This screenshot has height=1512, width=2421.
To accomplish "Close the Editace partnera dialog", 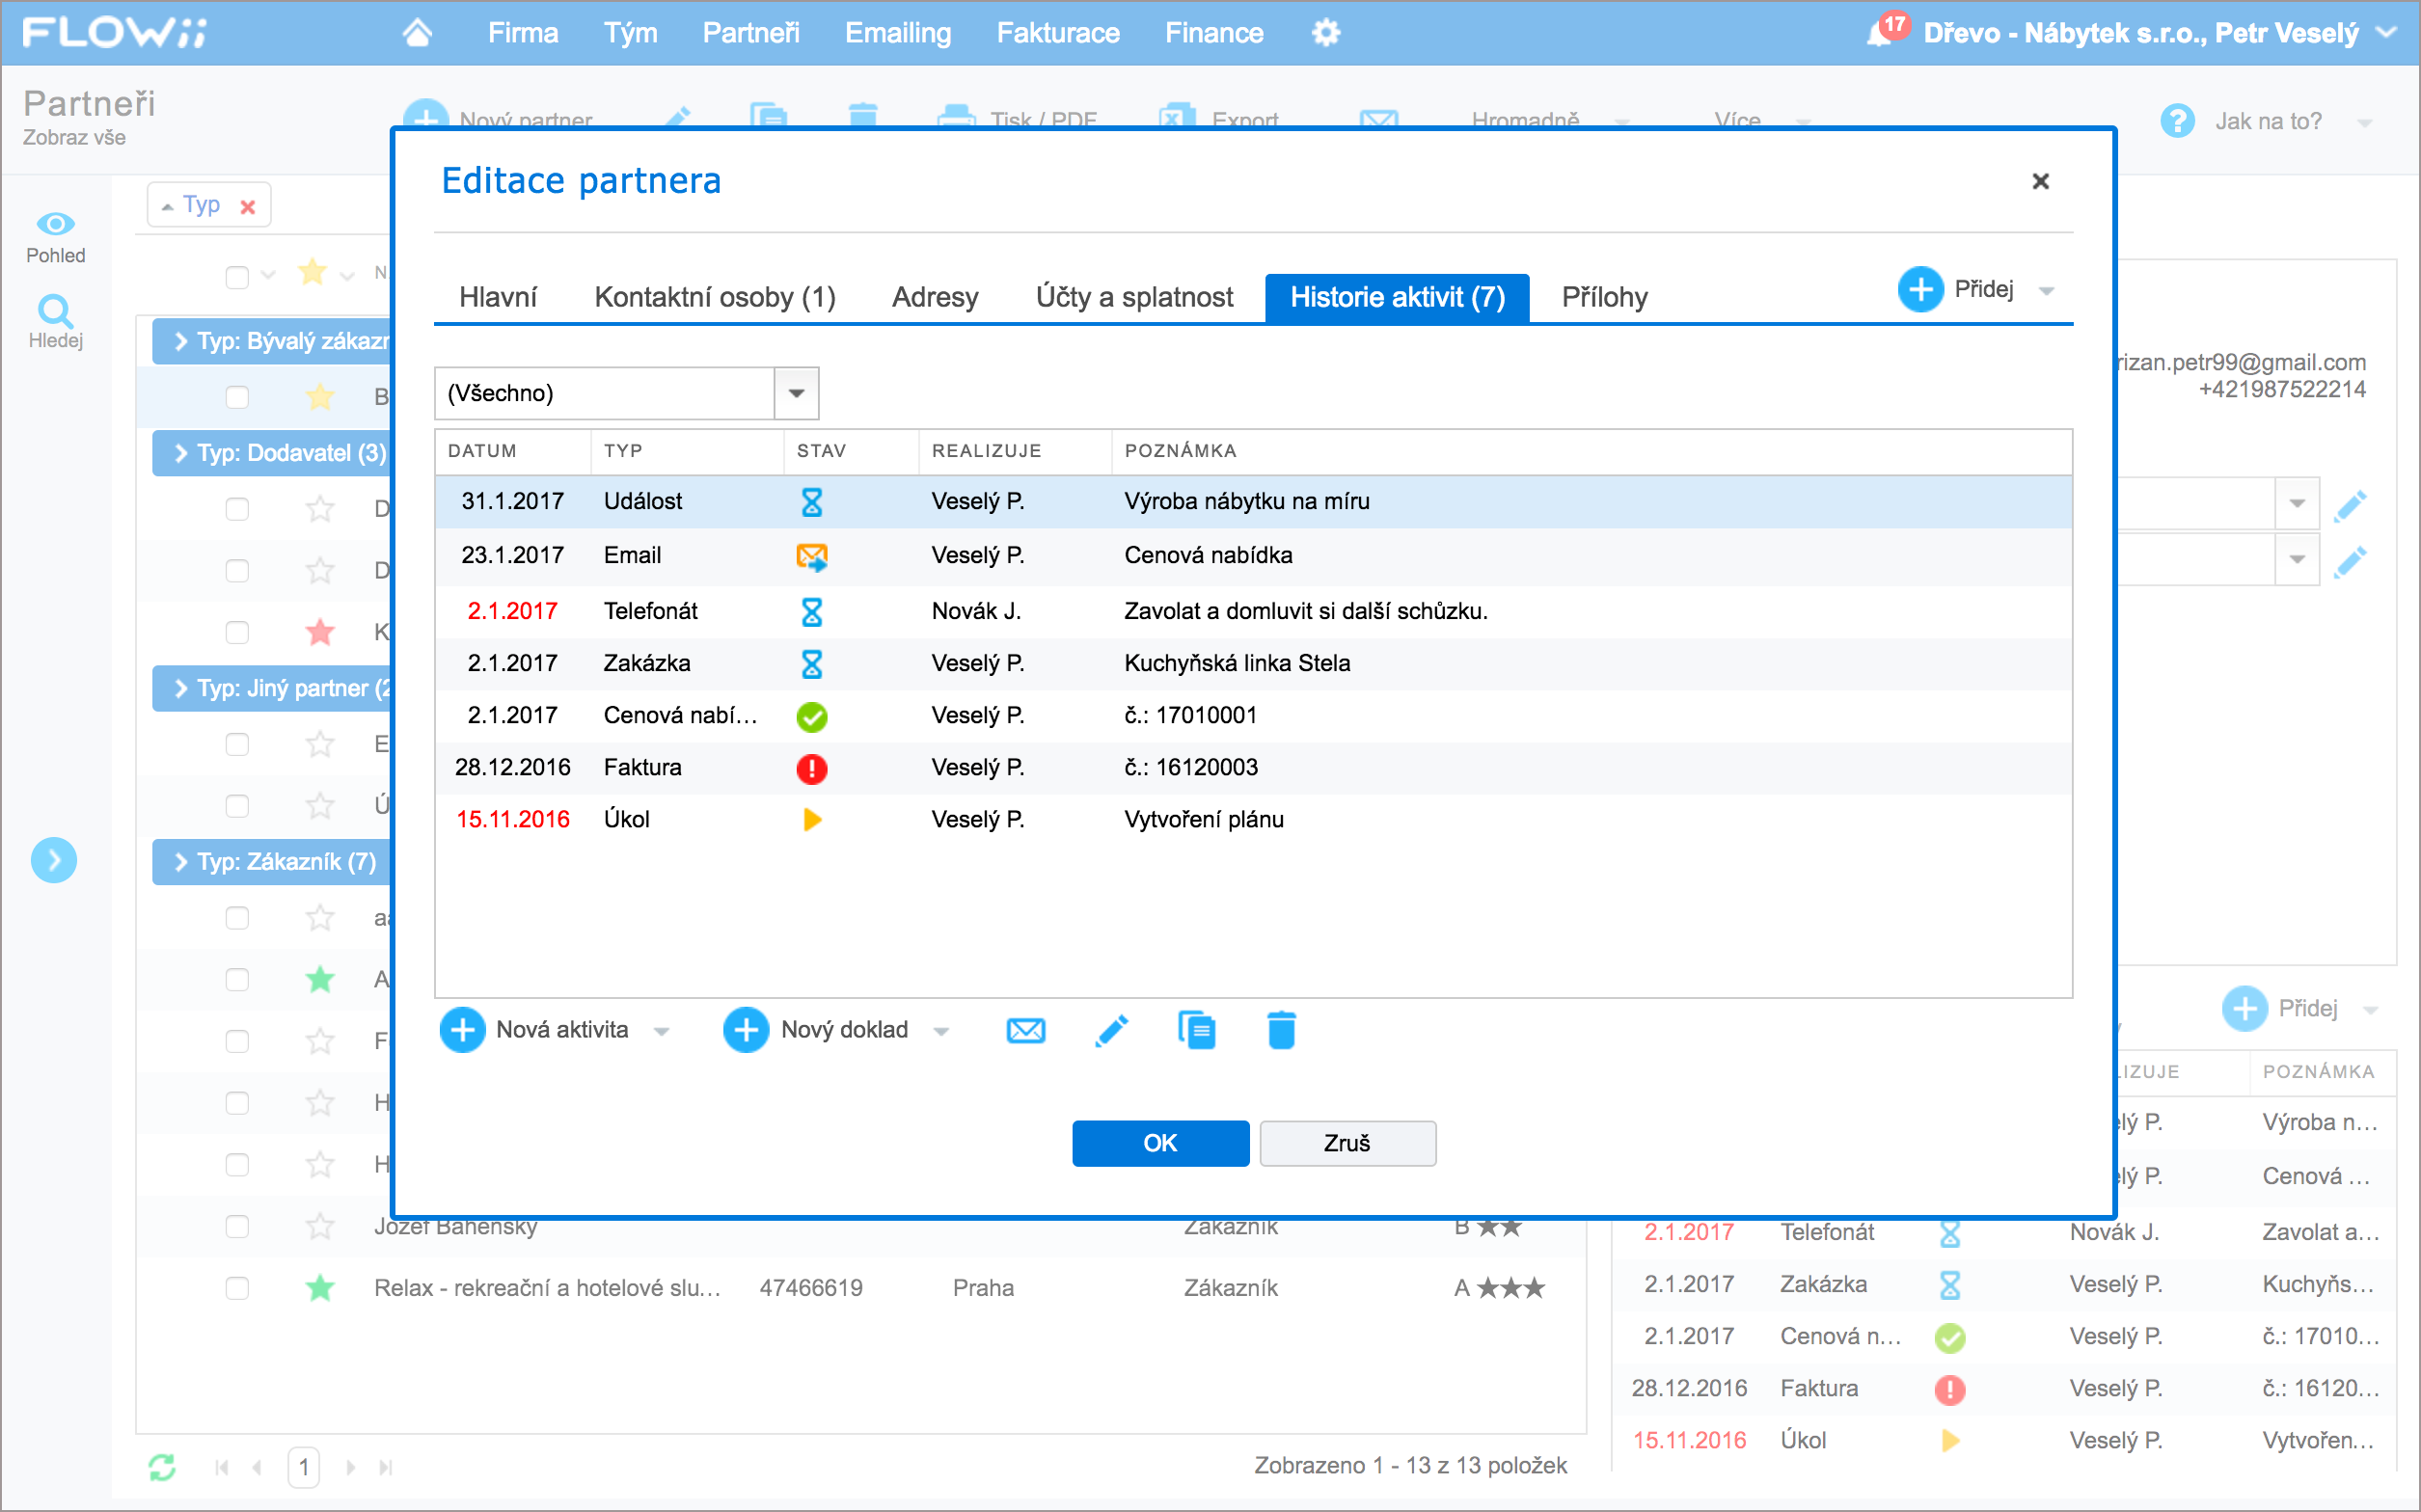I will (x=2041, y=181).
